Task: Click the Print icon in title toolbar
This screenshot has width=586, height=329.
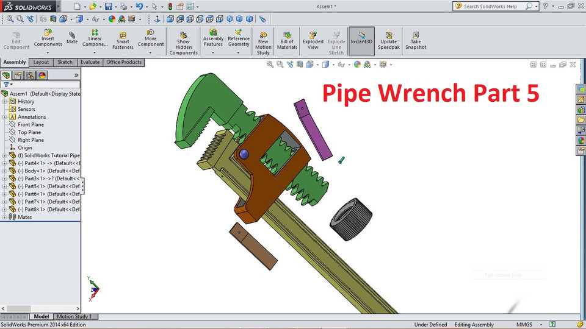Action: pos(123,6)
